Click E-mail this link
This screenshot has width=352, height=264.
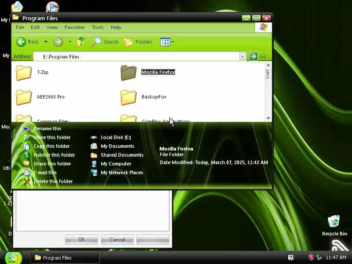(45, 172)
